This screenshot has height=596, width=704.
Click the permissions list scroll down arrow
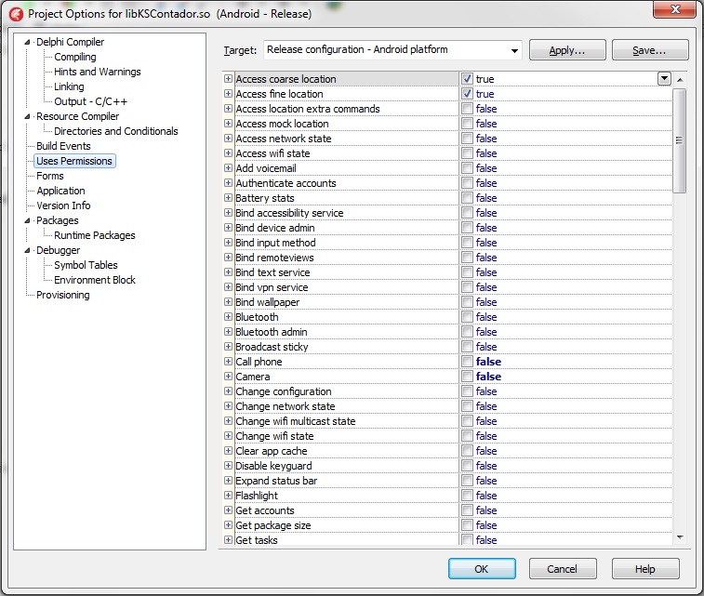(680, 537)
